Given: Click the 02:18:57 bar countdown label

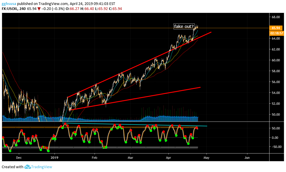Looking at the screenshot, I should tap(277, 33).
